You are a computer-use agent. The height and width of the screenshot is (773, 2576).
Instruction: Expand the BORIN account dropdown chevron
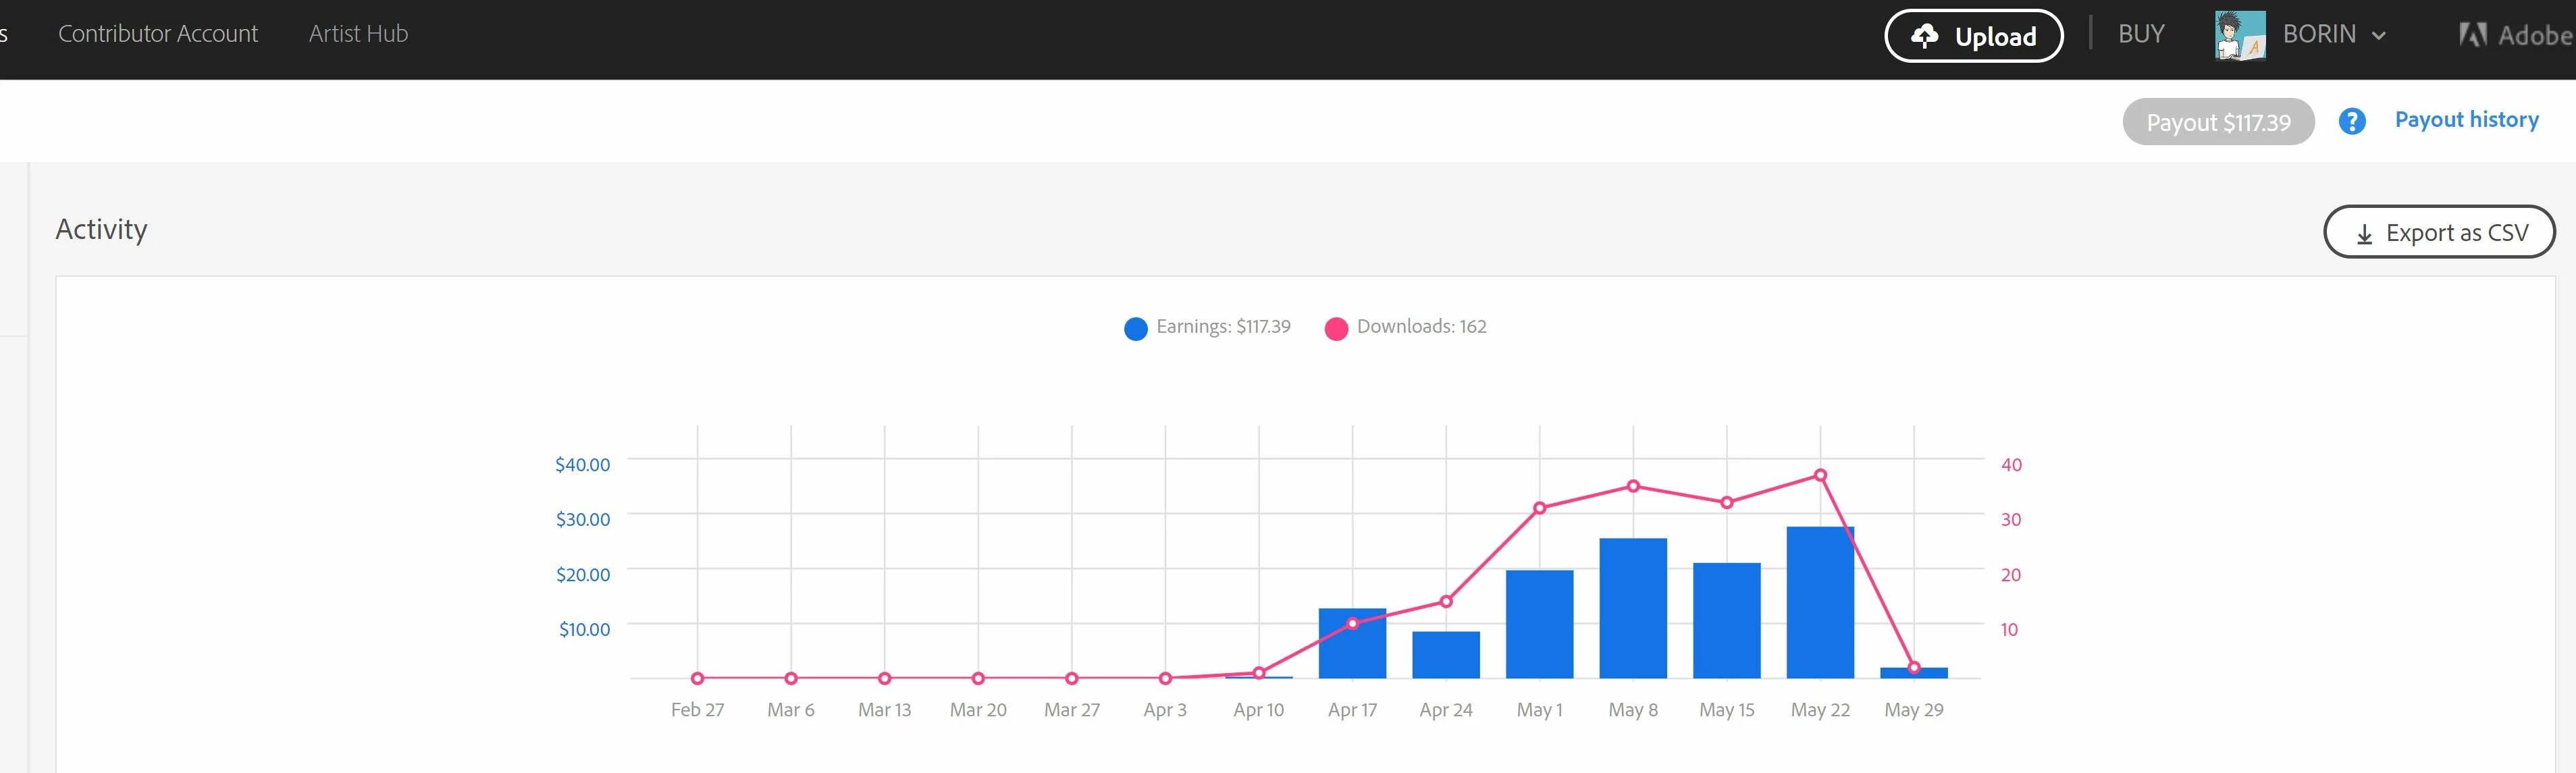point(2379,36)
